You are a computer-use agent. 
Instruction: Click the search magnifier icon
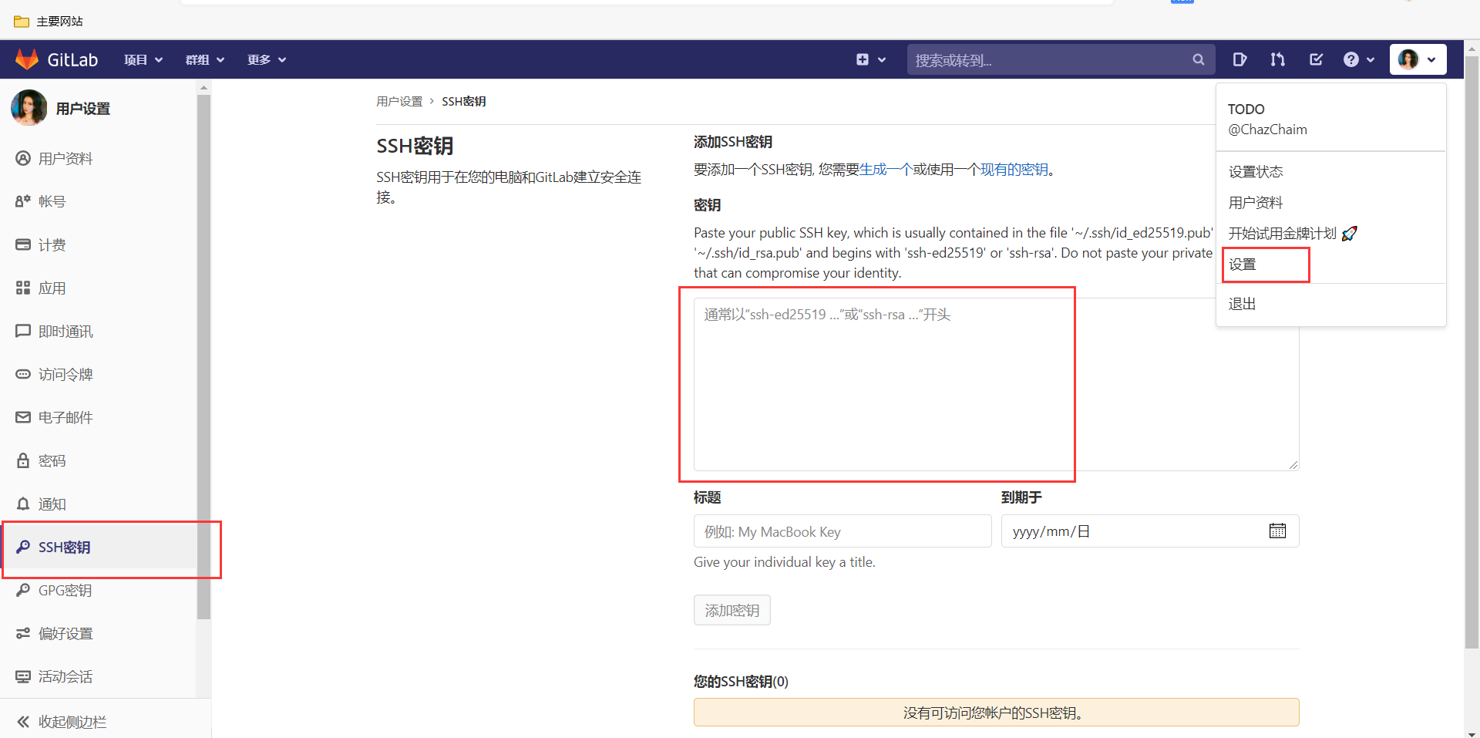pyautogui.click(x=1198, y=59)
